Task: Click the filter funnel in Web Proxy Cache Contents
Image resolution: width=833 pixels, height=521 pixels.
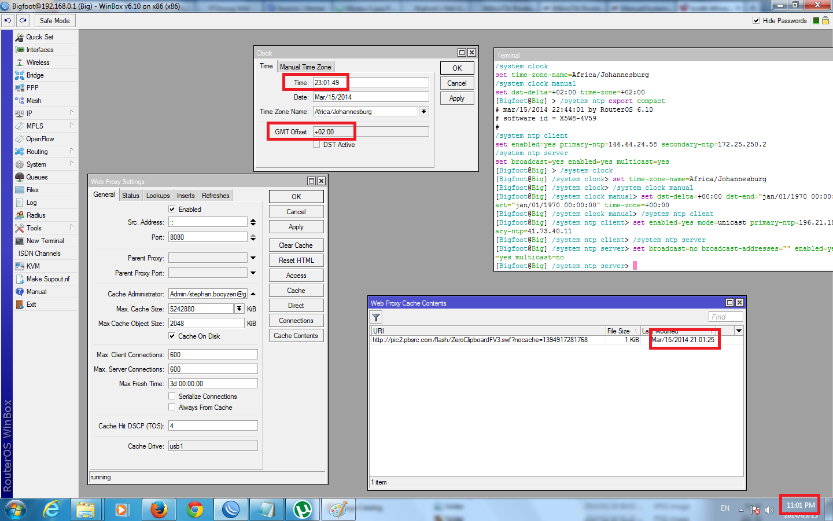Action: [x=375, y=317]
